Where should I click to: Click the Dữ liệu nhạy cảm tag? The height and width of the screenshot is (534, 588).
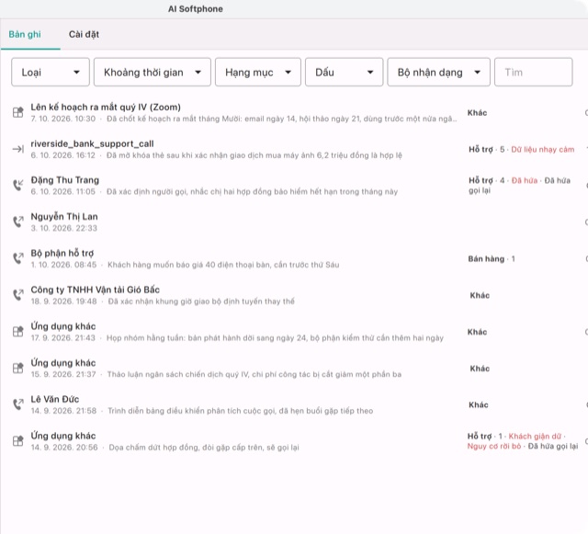click(543, 150)
